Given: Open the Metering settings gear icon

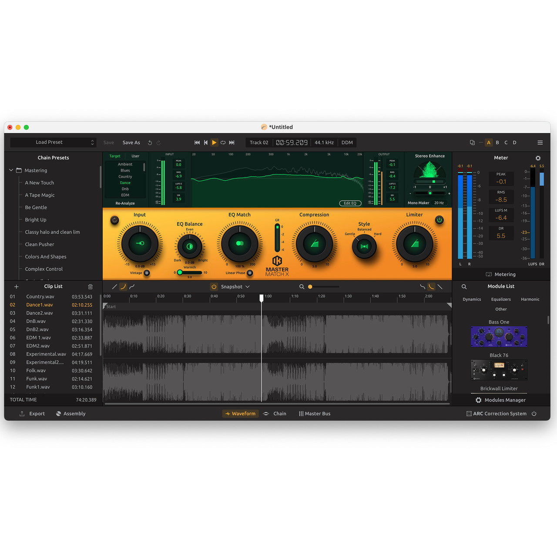Looking at the screenshot, I should coord(538,158).
